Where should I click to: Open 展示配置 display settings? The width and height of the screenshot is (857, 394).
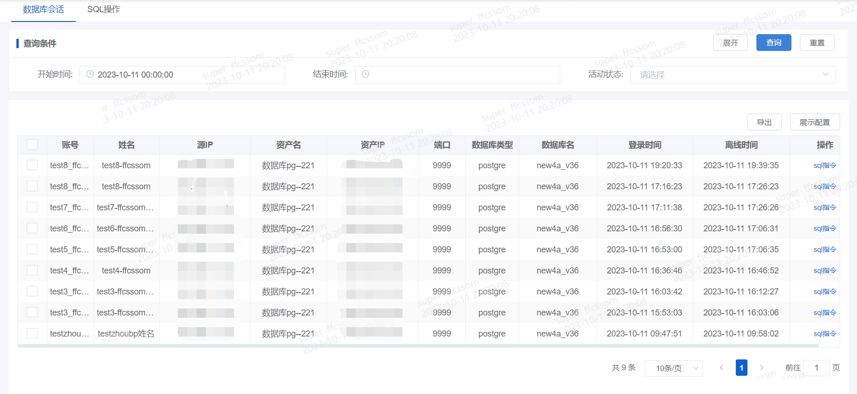click(x=814, y=122)
